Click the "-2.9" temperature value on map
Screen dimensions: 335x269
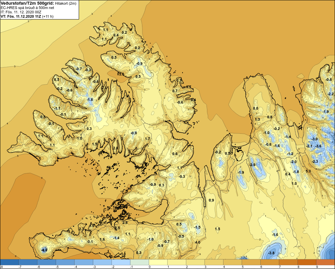coord(252,165)
